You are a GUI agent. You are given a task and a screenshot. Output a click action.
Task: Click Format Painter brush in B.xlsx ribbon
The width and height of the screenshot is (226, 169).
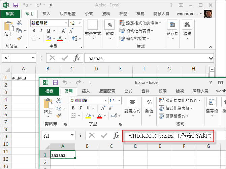tap(59, 116)
